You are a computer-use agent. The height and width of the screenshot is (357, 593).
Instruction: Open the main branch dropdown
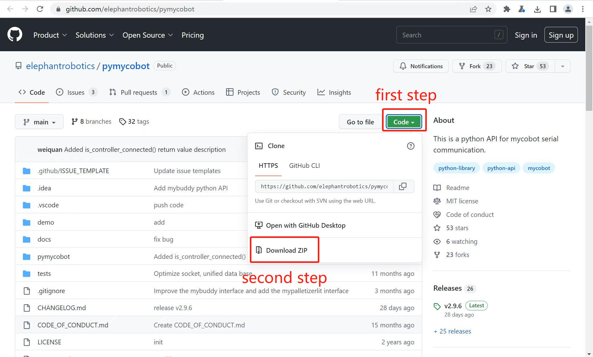point(39,122)
